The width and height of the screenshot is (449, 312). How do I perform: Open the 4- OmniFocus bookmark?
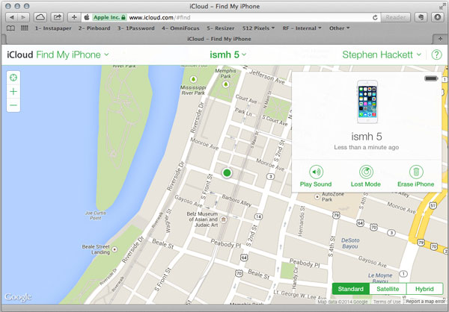tap(180, 28)
